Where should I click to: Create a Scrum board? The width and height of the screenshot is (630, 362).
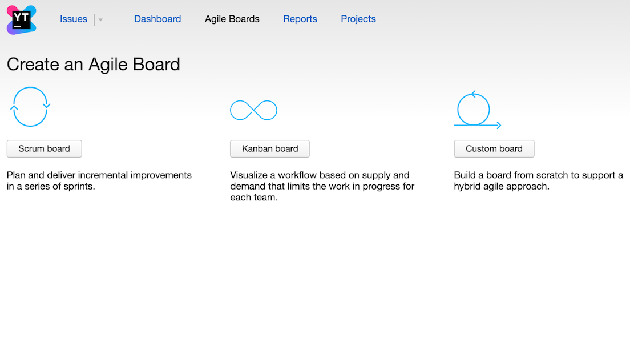44,149
